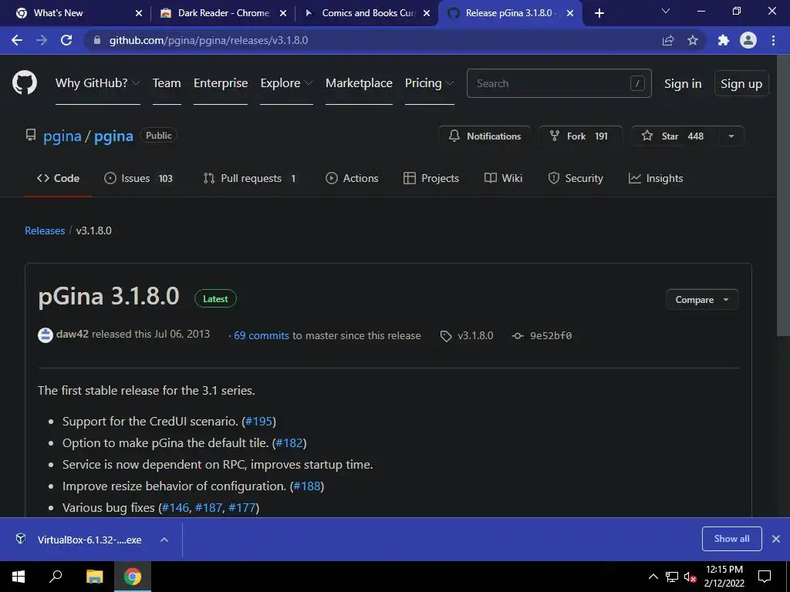Click the Marketplace nav link
790x592 pixels.
tap(359, 83)
